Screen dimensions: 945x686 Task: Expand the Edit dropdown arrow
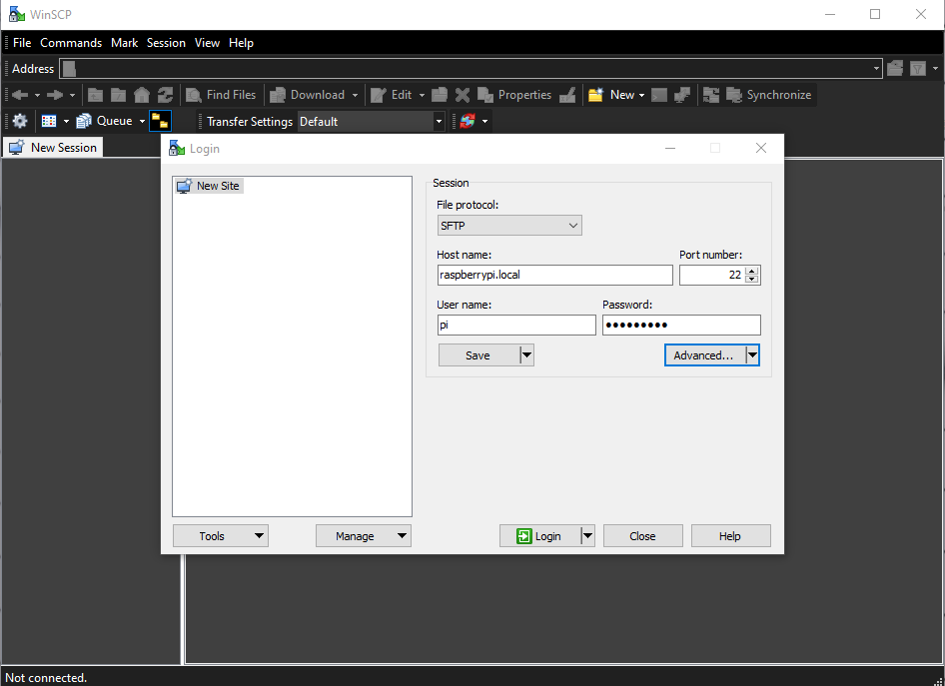tap(422, 95)
